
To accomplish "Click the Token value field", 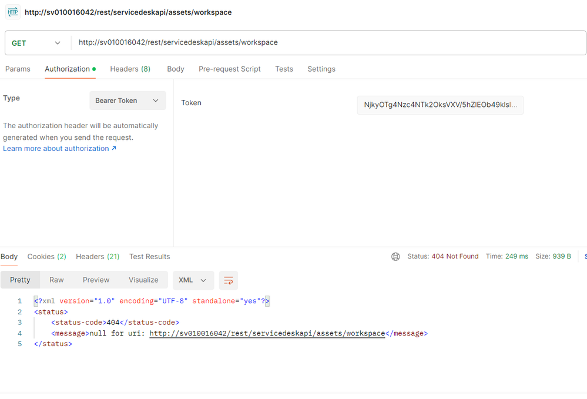I will pos(440,105).
